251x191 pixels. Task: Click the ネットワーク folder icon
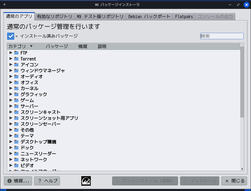(16, 159)
